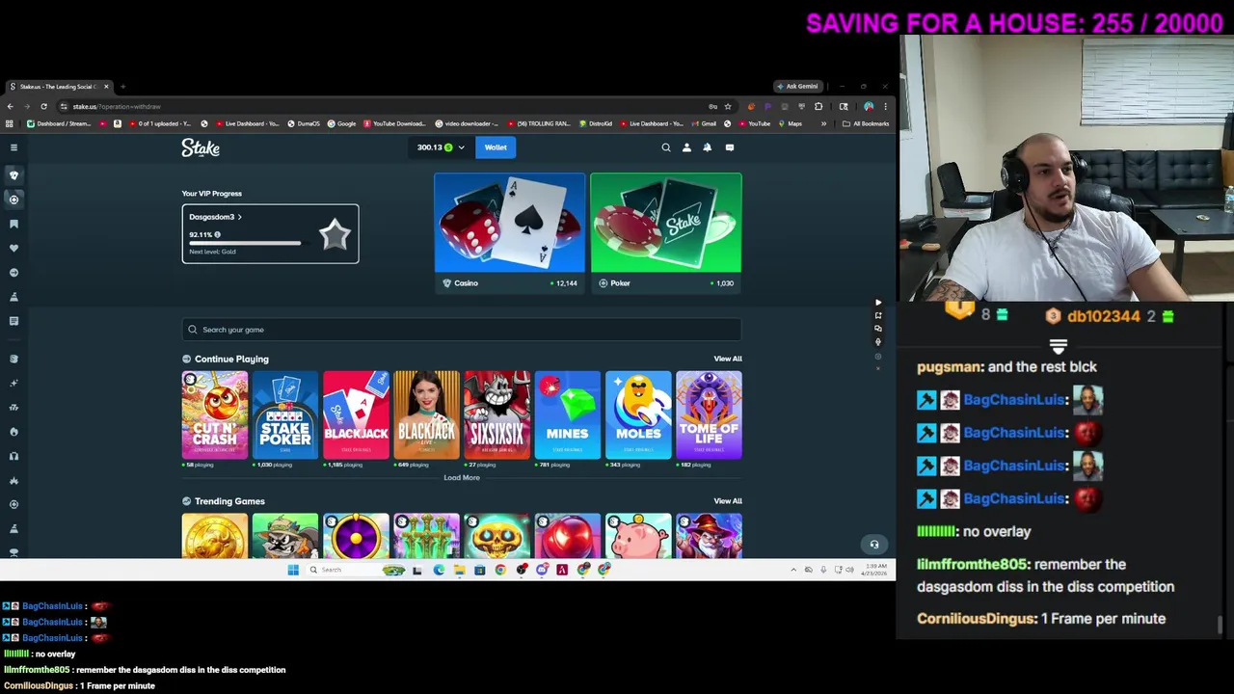
Task: Open the Stake hamburger menu
Action: tap(13, 147)
